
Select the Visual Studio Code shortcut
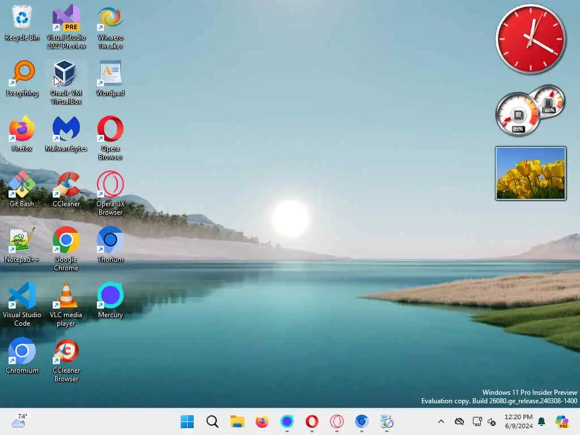click(x=22, y=304)
